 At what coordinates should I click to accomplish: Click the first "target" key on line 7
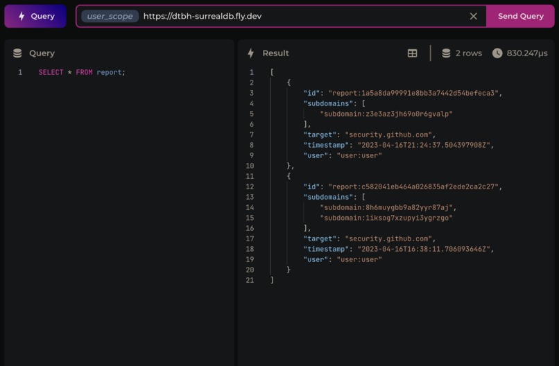point(320,134)
